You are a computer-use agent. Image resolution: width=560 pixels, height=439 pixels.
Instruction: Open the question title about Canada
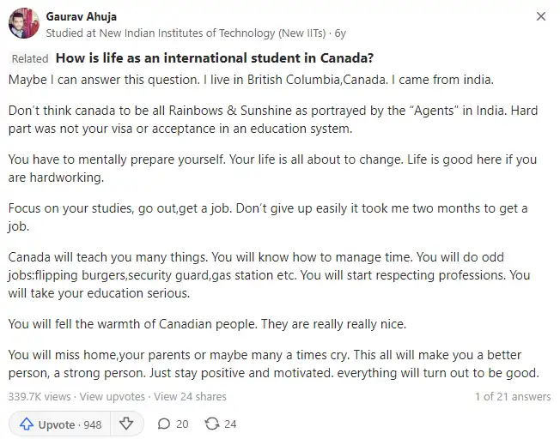click(215, 57)
